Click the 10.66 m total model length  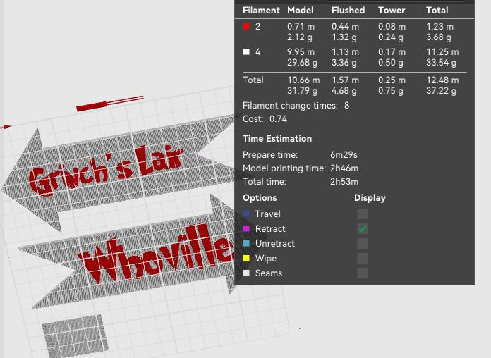(x=303, y=80)
